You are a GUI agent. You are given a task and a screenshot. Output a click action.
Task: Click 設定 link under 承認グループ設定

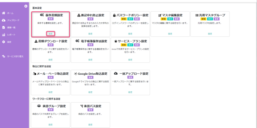[x=50, y=124]
